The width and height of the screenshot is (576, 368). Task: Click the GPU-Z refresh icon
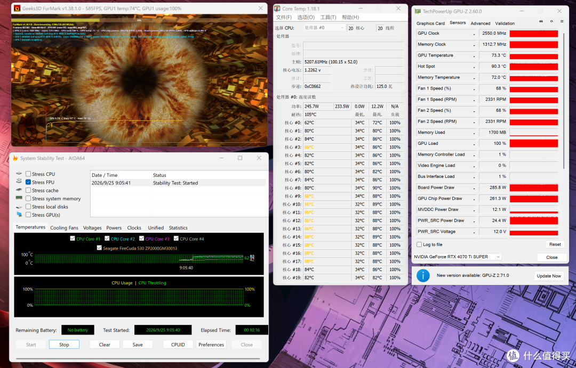coord(551,22)
